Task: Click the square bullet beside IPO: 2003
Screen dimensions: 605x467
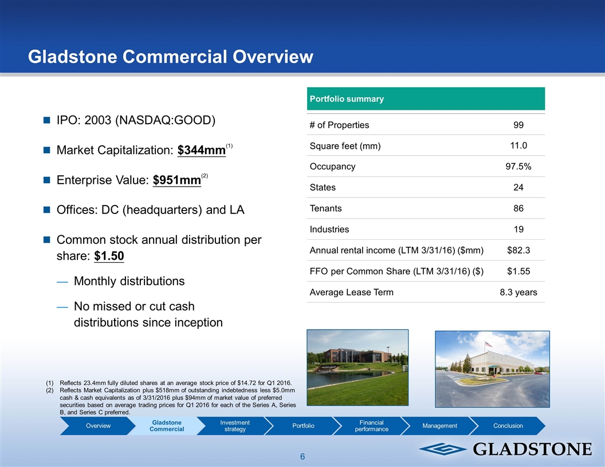Action: coord(47,120)
